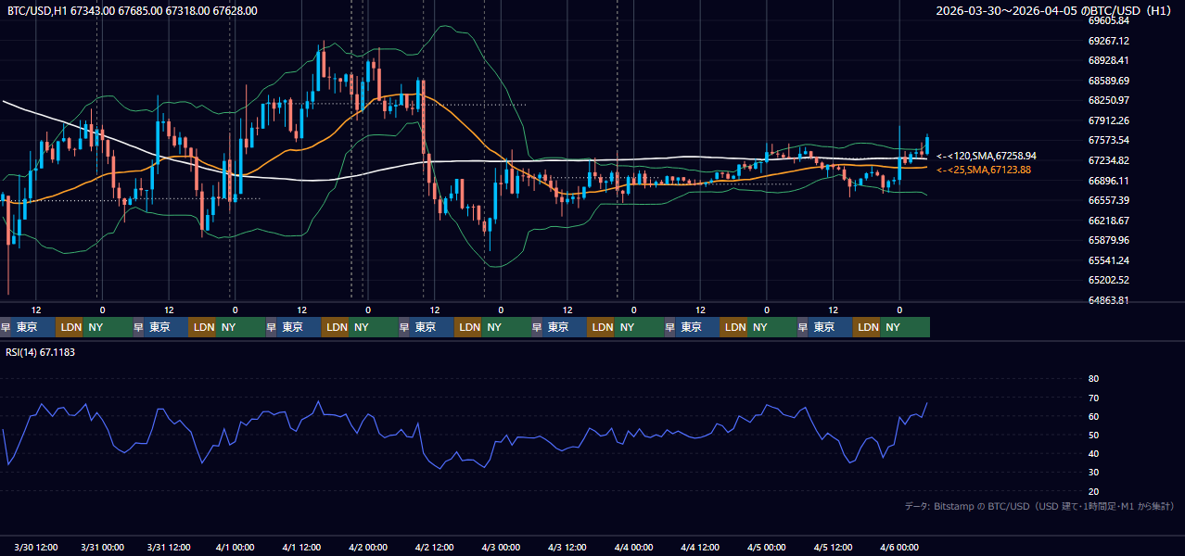Click RSI axis level 60
The width and height of the screenshot is (1185, 556).
[1093, 416]
